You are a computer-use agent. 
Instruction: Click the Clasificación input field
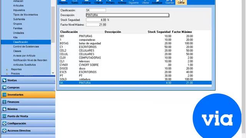(x=96, y=10)
